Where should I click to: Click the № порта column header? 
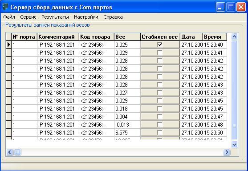pyautogui.click(x=24, y=37)
